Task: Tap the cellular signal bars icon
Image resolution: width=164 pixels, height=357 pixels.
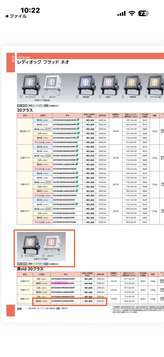Action: pos(121,14)
